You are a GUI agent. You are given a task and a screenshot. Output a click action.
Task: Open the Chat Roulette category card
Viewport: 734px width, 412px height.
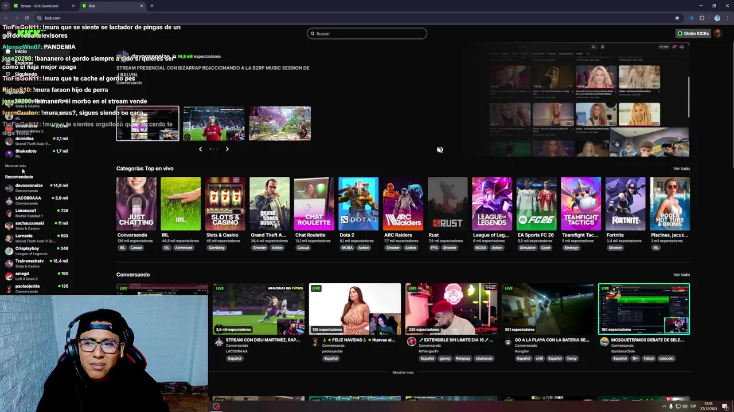(314, 204)
